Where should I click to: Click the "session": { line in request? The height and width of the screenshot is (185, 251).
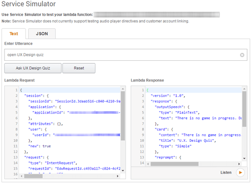pyautogui.click(x=37, y=96)
